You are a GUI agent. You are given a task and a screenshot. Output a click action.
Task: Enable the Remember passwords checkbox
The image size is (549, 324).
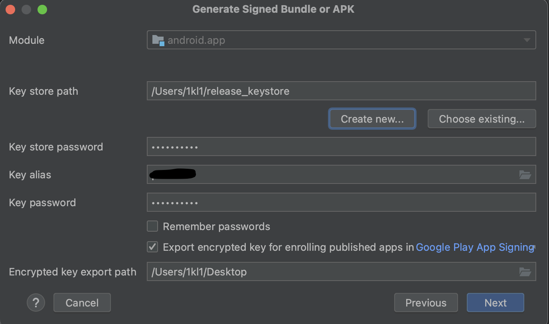click(152, 226)
